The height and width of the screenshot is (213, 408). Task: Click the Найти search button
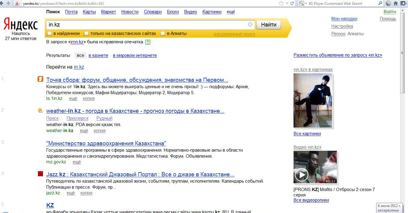[269, 25]
